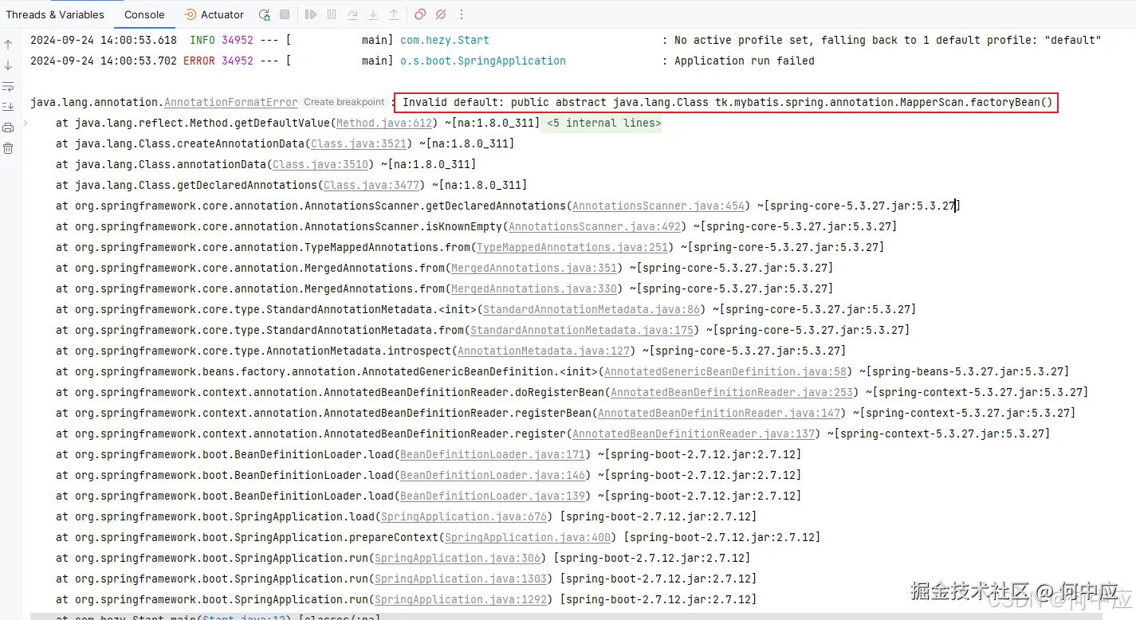
Task: Open the AnnotationsScanner.java:492 link
Action: tap(595, 226)
